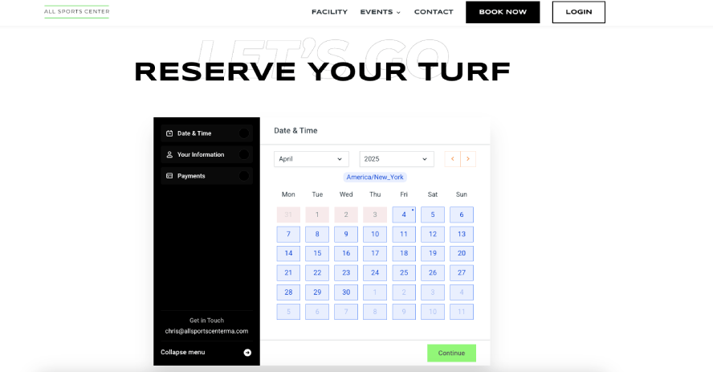
Task: Click the chris@allsportscenterma.com email link
Action: click(206, 331)
